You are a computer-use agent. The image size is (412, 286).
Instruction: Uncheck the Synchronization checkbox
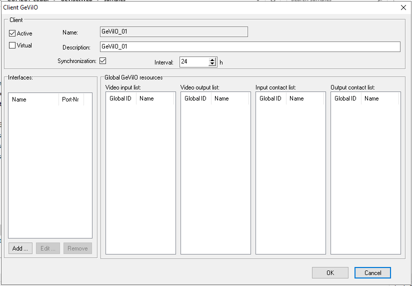[x=103, y=61]
